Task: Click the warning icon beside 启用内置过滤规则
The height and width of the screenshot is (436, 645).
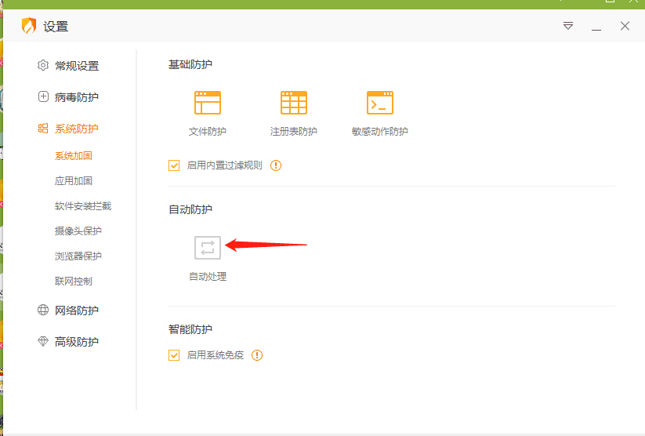Action: tap(276, 165)
